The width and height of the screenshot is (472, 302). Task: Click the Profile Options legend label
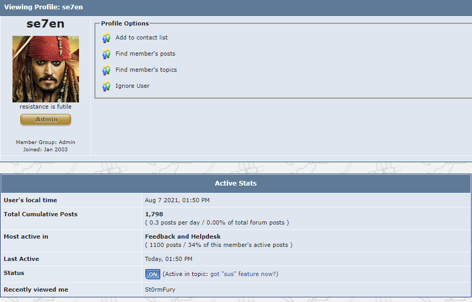125,23
